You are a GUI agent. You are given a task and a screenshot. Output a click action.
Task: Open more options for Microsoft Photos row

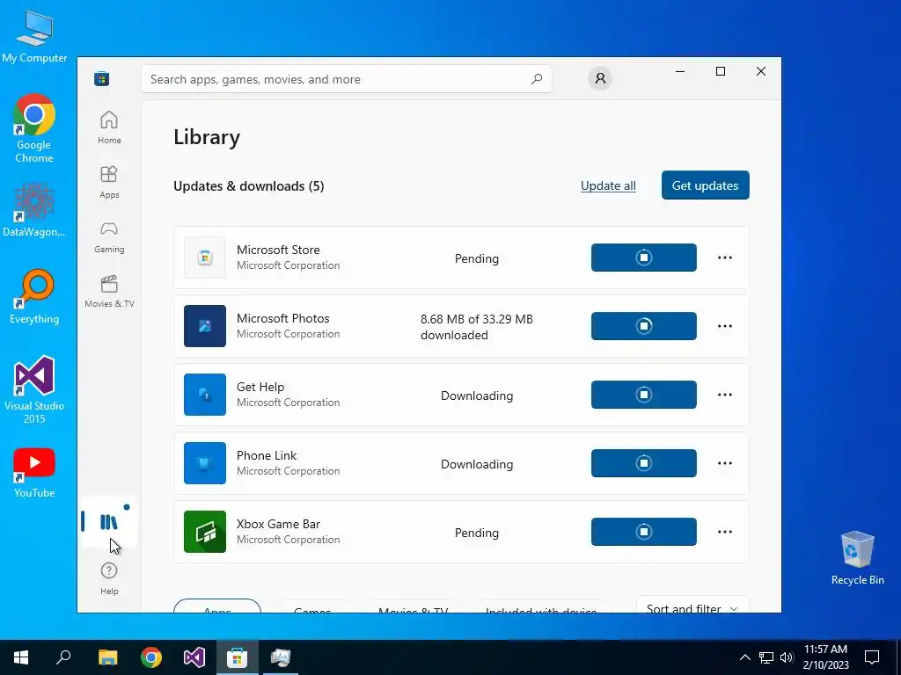point(725,326)
